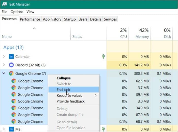Sort processes by Memory column
Viewport: 178px width, 132px height.
[142, 36]
